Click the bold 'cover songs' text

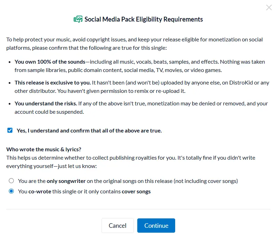(x=136, y=192)
